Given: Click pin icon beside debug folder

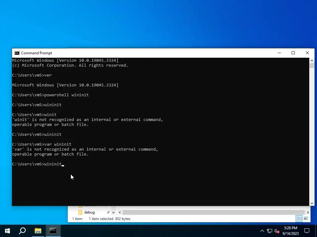Looking at the screenshot, I should tap(108, 212).
